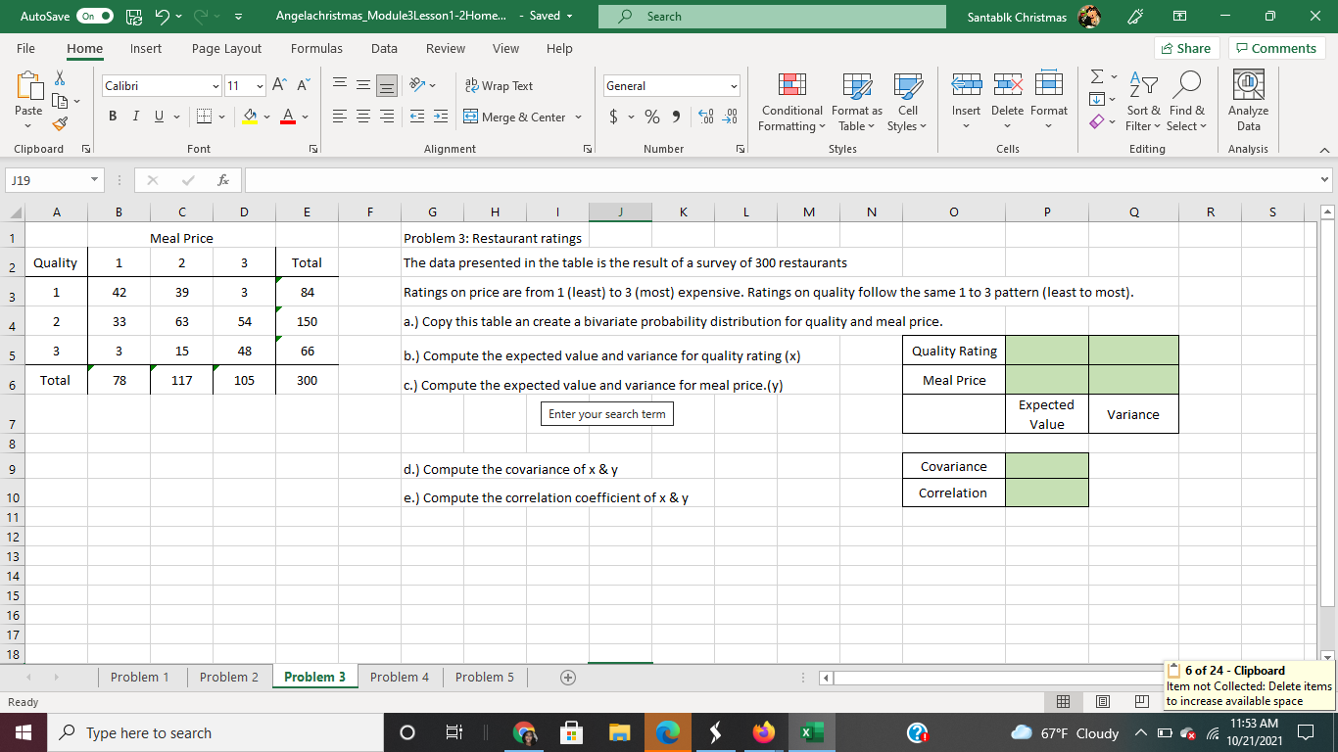Click Merge & Center button
This screenshot has height=752, width=1338.
tap(514, 117)
